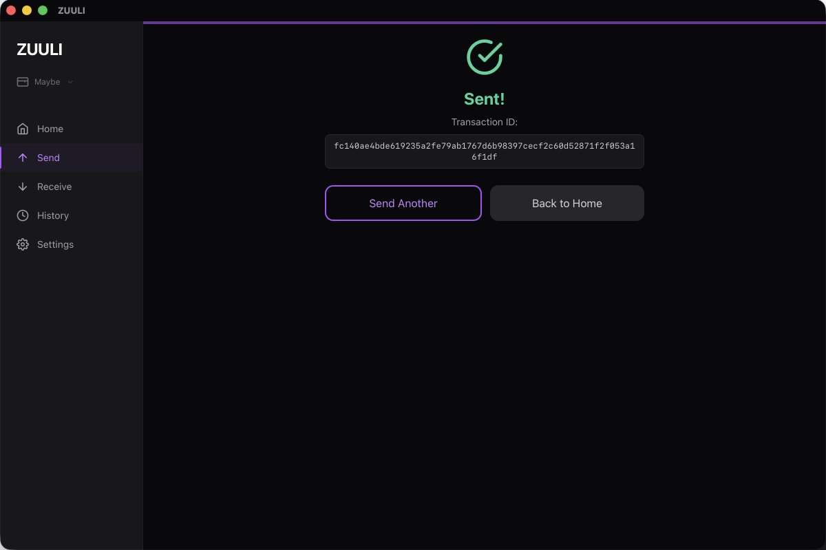Click the Transaction ID: label

pos(485,122)
